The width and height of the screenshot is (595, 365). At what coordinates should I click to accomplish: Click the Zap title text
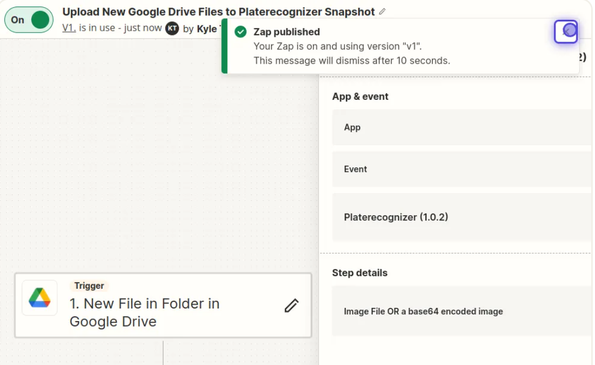(218, 12)
